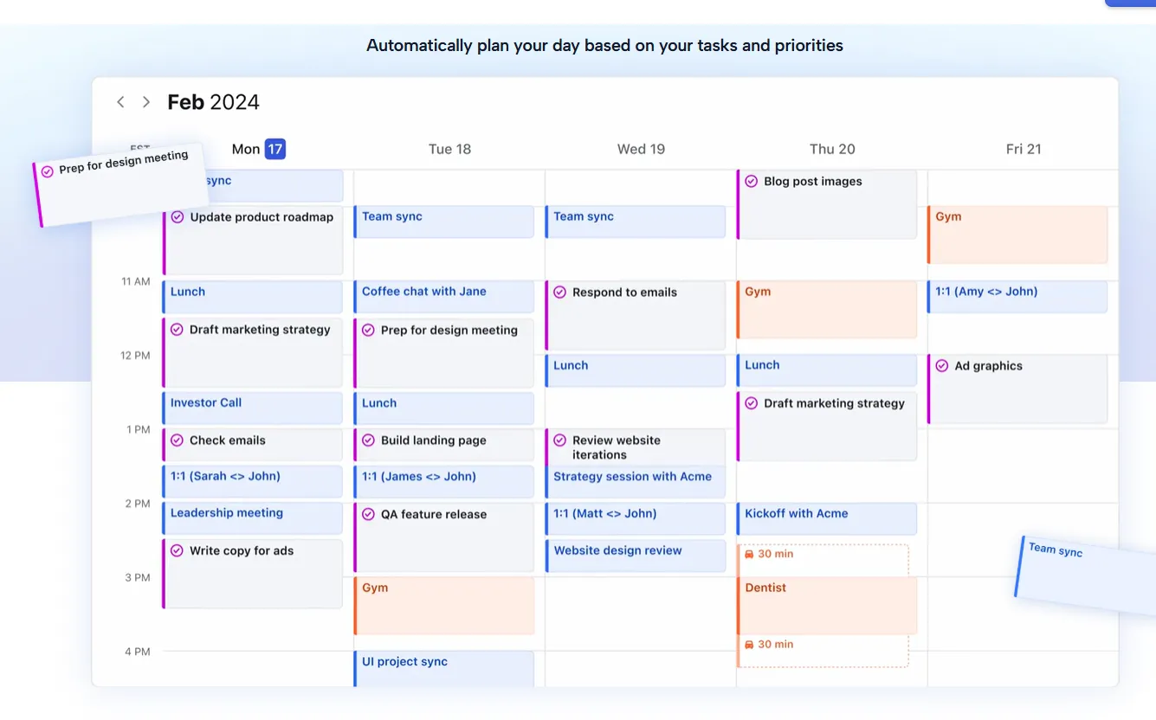
Task: Mark 'Update product roadmap' task complete
Action: pos(178,217)
